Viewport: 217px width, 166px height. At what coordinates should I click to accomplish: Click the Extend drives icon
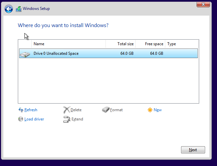(67, 119)
